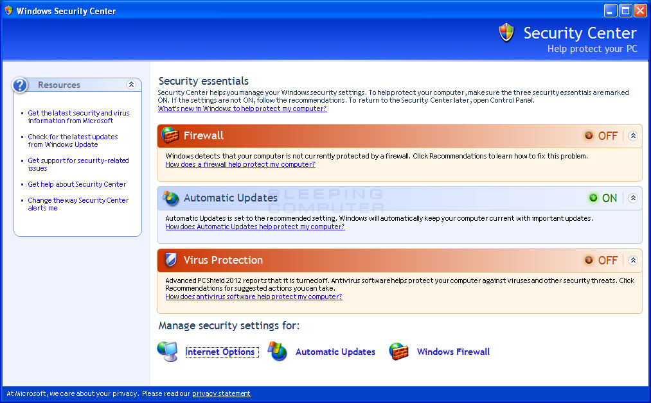Screen dimensions: 651x403
Task: Click the Security Center shield logo in banner
Action: [x=506, y=32]
